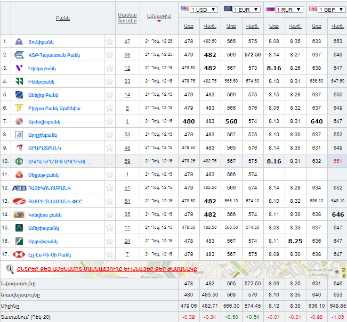Click the Unibank logo icon

click(19, 42)
